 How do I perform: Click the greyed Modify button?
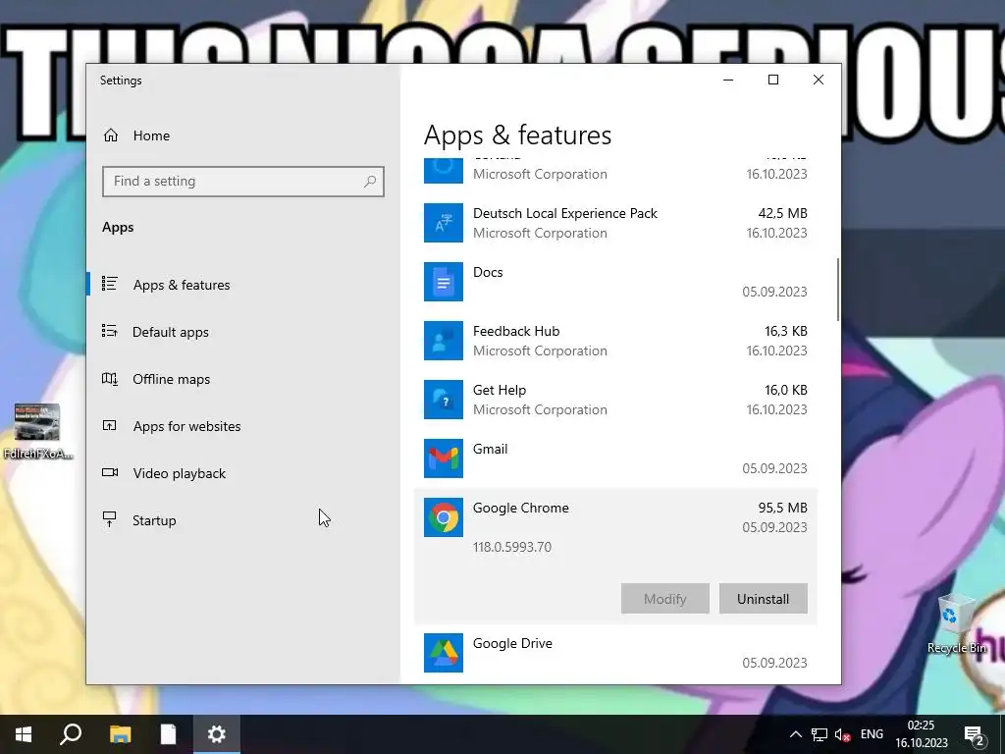click(x=664, y=598)
